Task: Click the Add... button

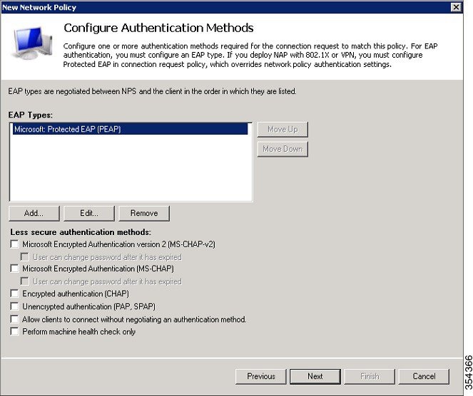Action: 34,213
